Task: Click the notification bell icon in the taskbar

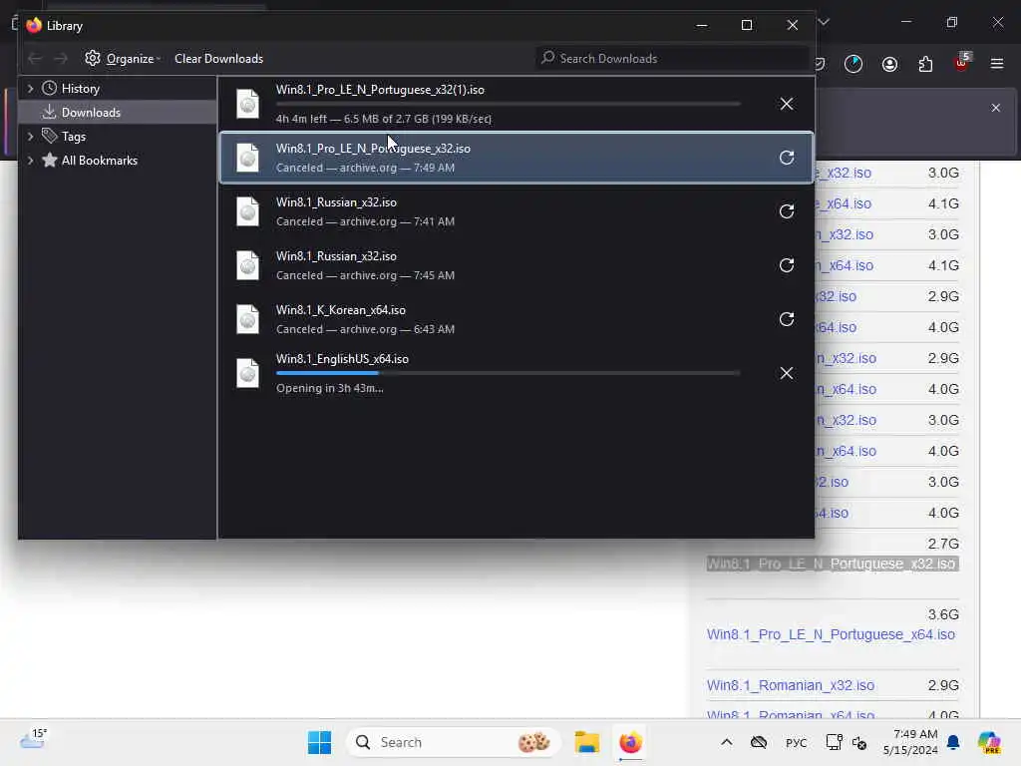Action: (953, 742)
